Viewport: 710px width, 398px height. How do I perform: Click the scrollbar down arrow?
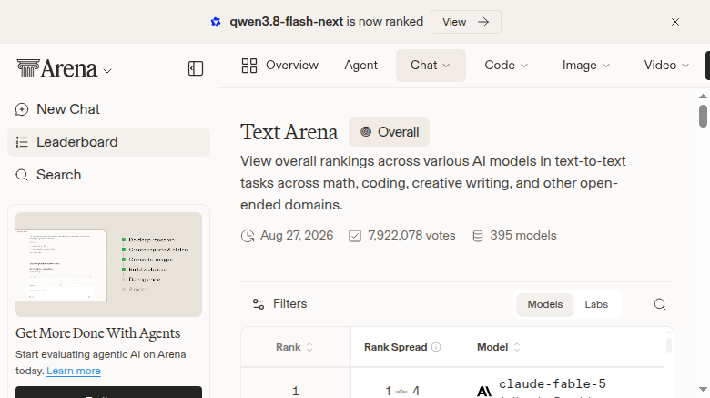(x=703, y=390)
